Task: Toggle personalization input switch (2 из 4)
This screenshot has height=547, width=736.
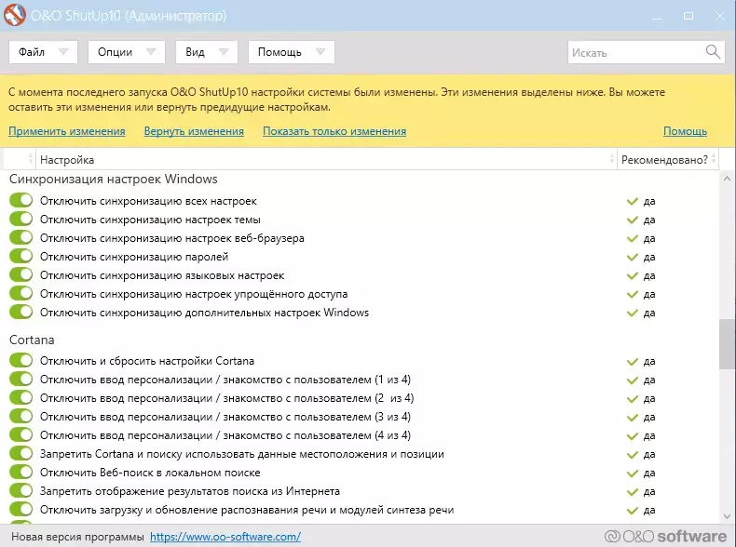Action: point(21,397)
